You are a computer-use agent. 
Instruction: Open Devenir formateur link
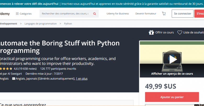click(x=146, y=14)
